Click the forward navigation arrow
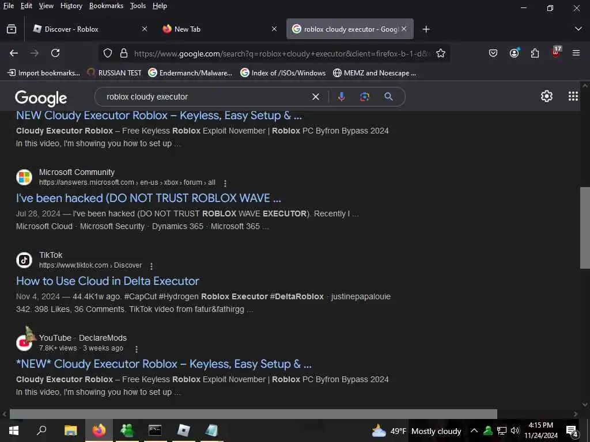 (35, 54)
